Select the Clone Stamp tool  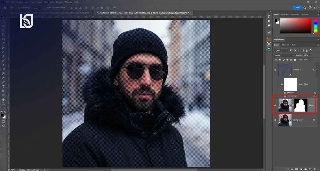pos(3,56)
